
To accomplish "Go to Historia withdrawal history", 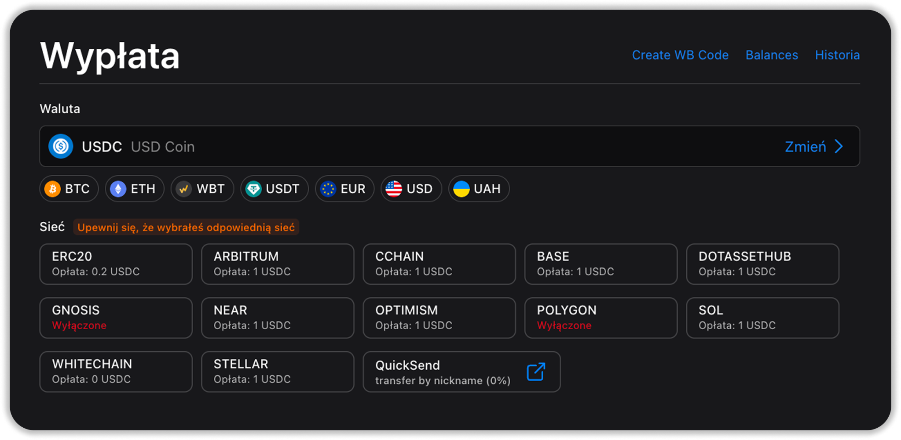I will pyautogui.click(x=837, y=55).
